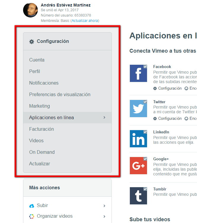Click the Facebook app logo
The image size is (197, 223).
(x=138, y=73)
